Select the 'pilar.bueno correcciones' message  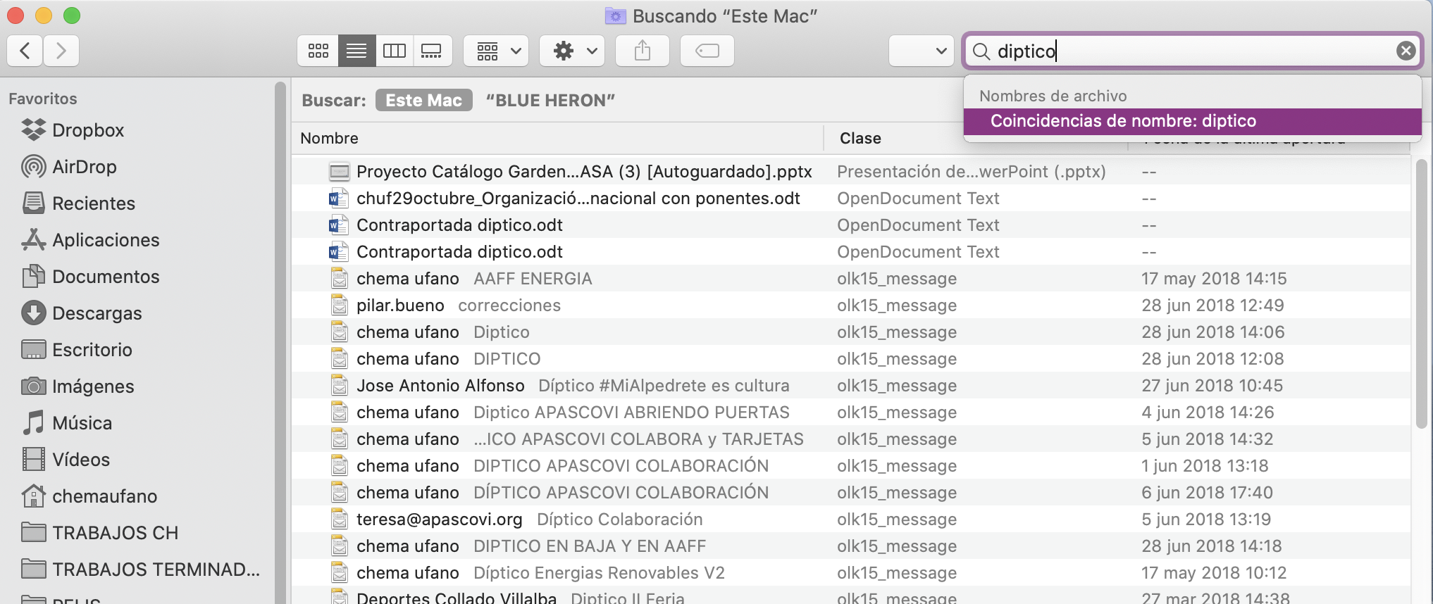(x=851, y=306)
